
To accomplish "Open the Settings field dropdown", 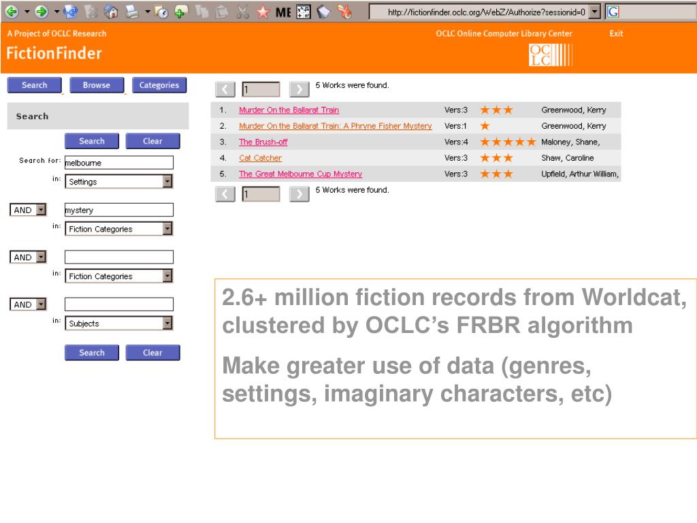I will 118,181.
